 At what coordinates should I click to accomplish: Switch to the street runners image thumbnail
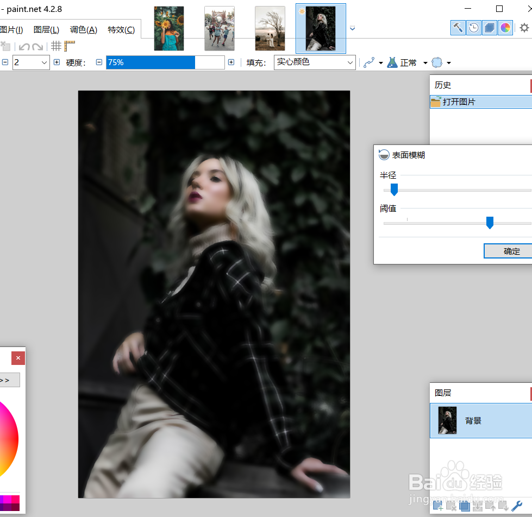220,28
